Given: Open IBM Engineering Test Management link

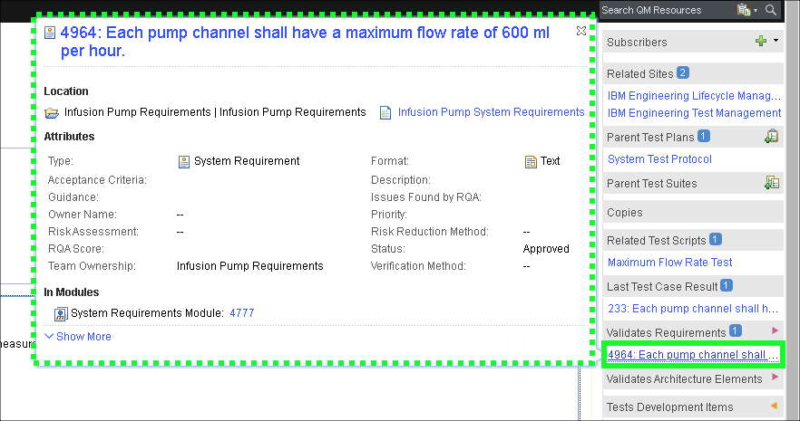Looking at the screenshot, I should tap(694, 113).
